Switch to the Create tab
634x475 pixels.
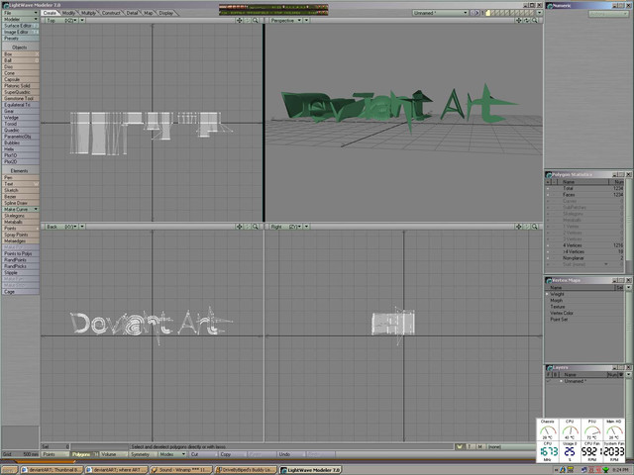pos(50,13)
